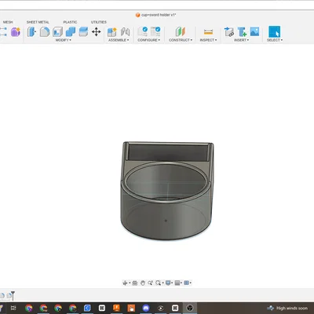Screen dimensions: 314x314
Task: Open Display Settings monitor icon
Action: (168, 283)
